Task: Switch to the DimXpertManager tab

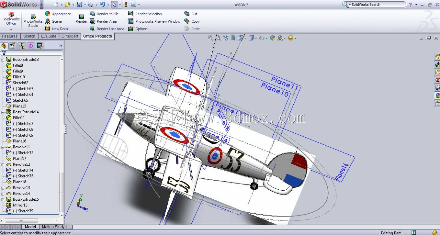Action: (31, 46)
